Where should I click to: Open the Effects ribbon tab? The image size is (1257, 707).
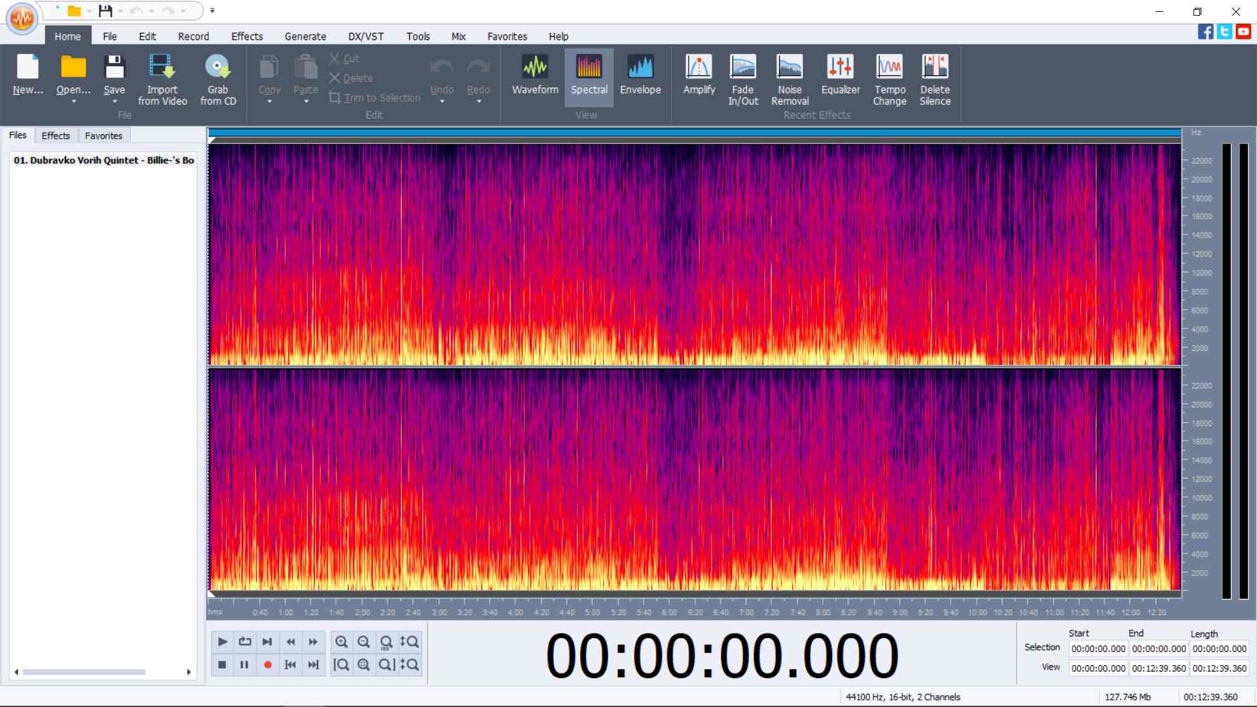247,36
